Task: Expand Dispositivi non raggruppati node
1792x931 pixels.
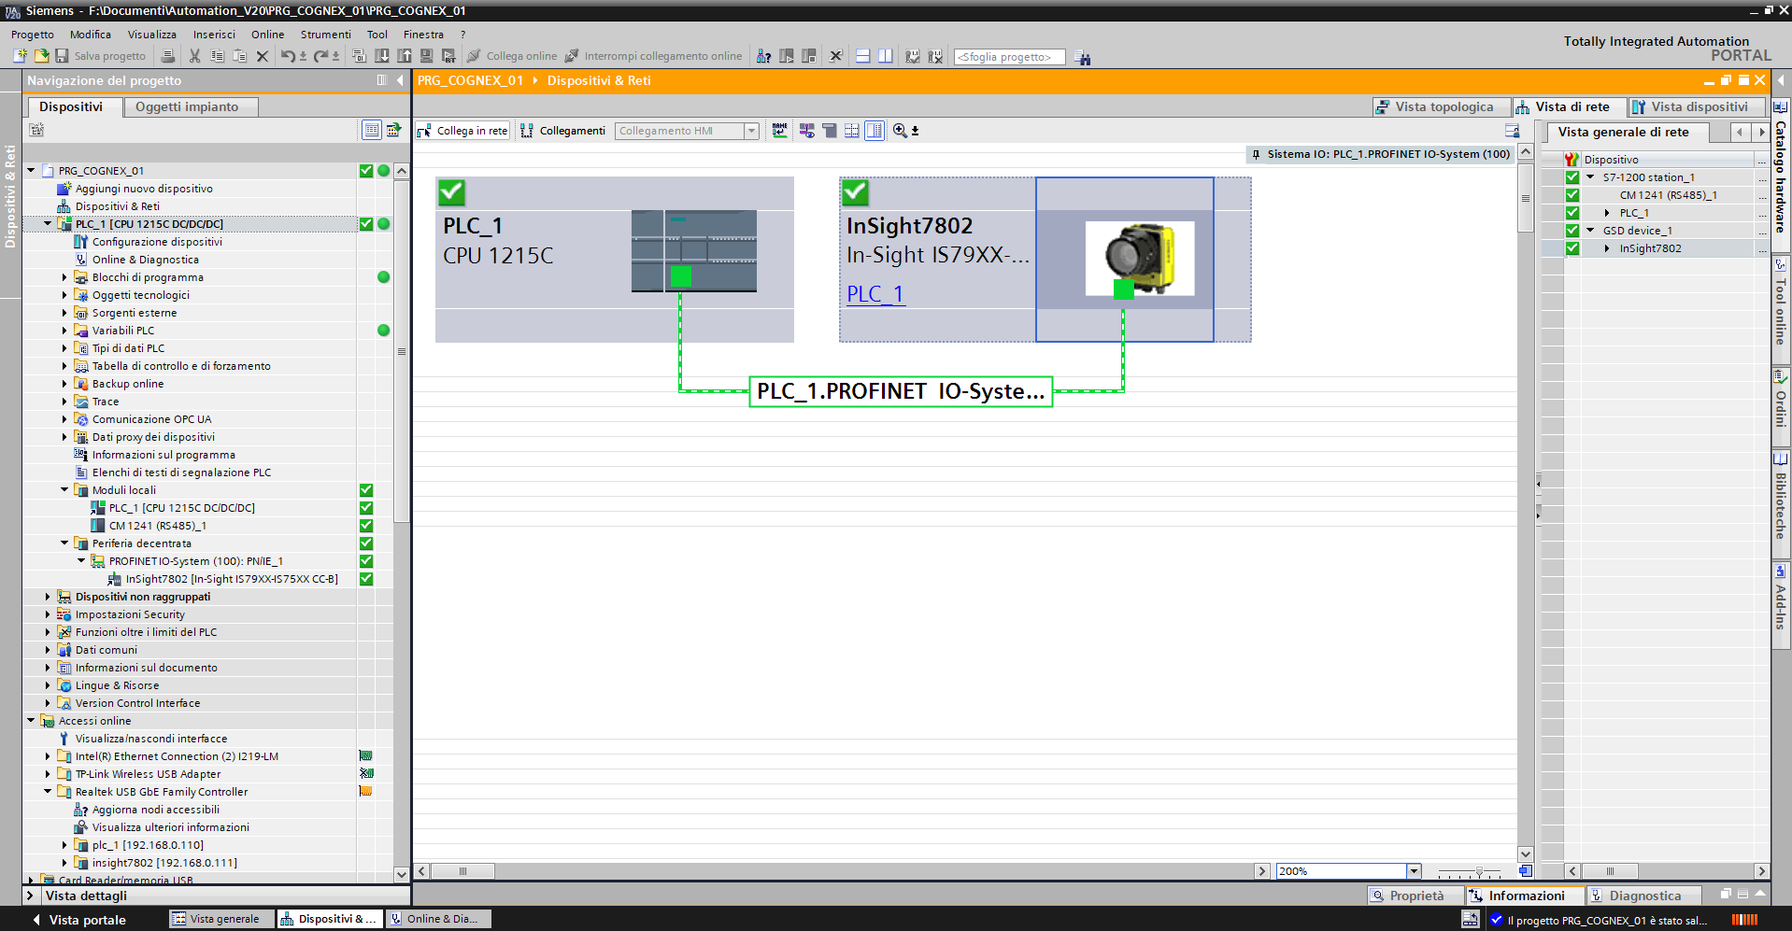Action: (x=48, y=597)
